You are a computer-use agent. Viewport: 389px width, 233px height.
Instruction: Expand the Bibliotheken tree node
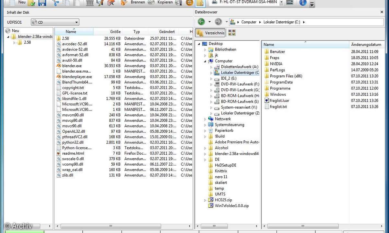click(205, 50)
